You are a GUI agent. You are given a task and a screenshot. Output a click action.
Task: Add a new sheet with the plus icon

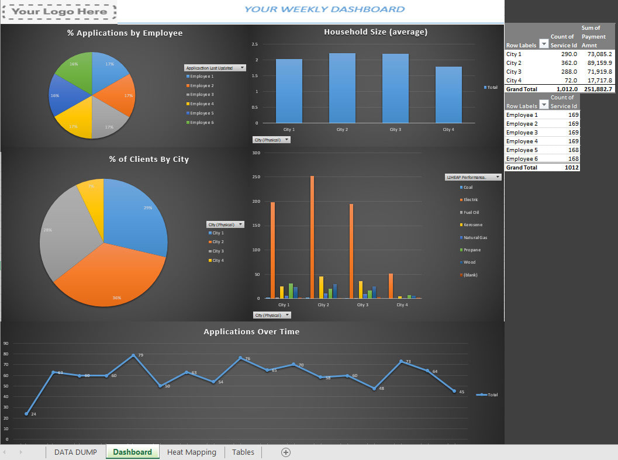click(x=285, y=452)
